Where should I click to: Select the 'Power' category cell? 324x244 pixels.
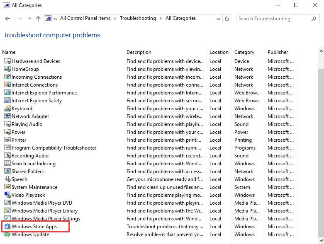[241, 132]
